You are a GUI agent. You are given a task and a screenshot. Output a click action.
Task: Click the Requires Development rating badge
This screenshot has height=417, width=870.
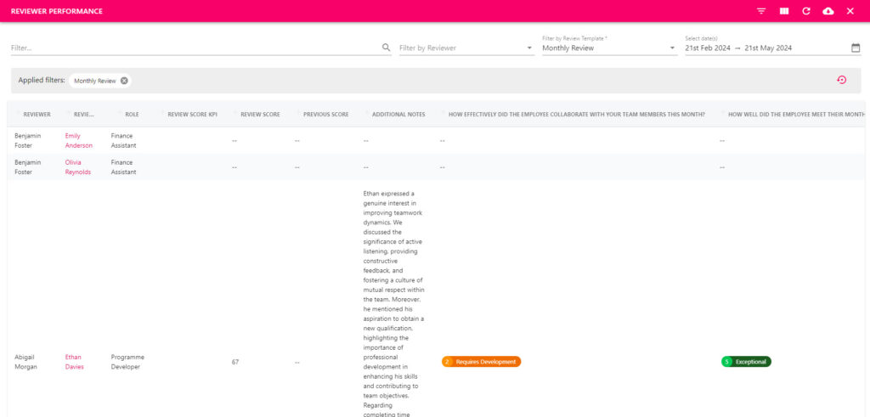click(x=481, y=362)
